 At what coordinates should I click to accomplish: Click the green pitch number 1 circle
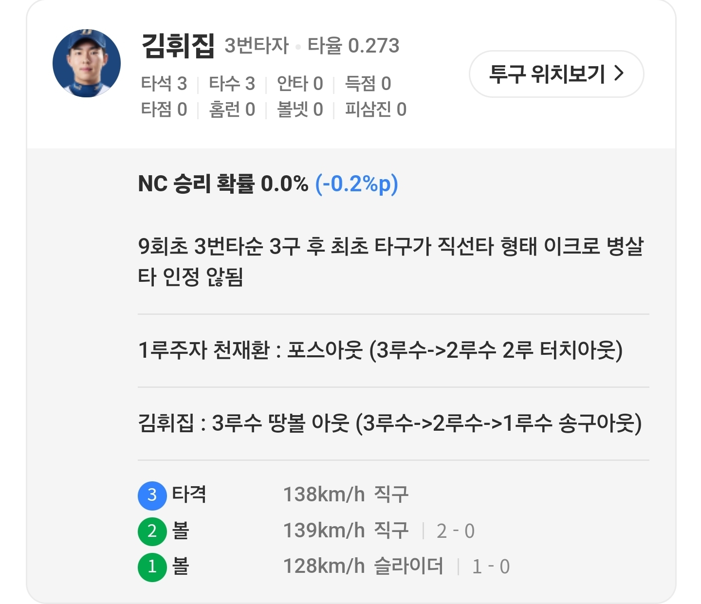(x=152, y=567)
